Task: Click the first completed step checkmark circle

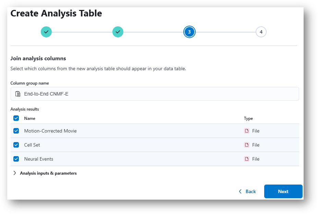Action: (x=46, y=32)
